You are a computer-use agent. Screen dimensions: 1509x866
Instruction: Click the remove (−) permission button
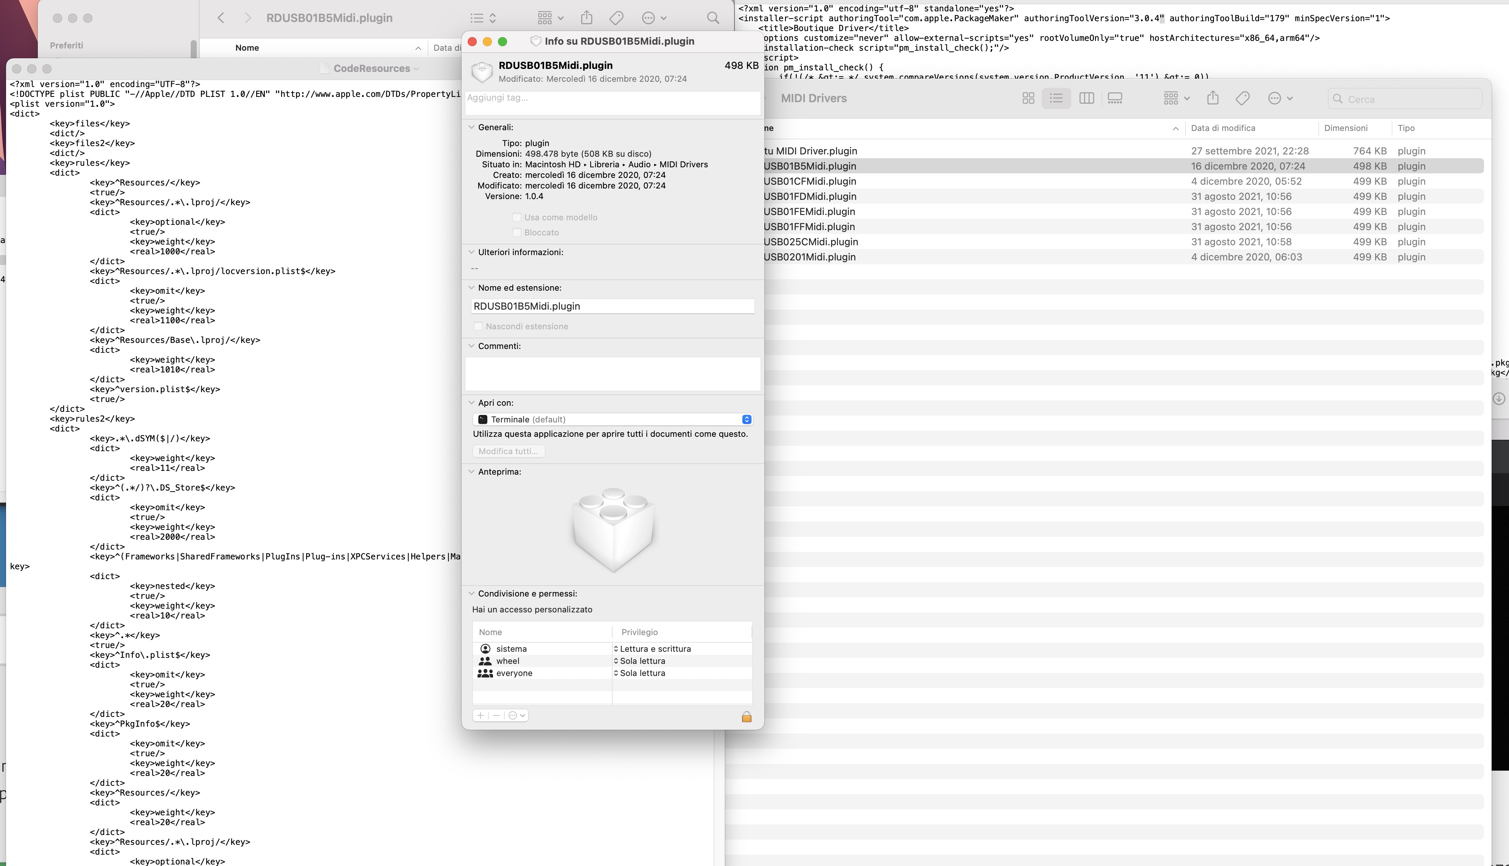[496, 715]
